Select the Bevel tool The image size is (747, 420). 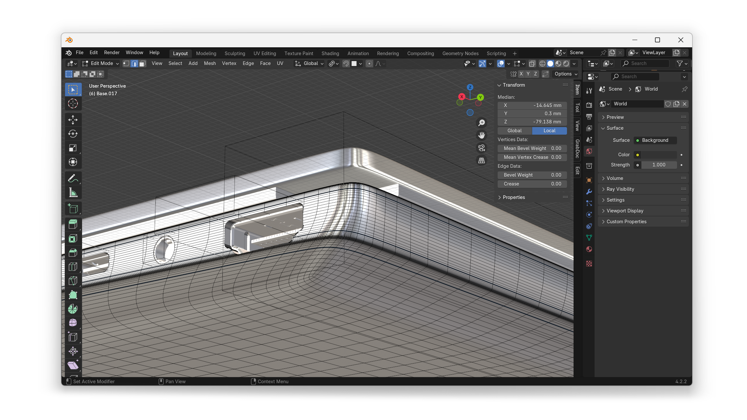point(73,253)
